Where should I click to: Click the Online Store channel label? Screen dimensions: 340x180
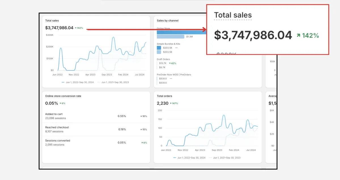(163, 29)
